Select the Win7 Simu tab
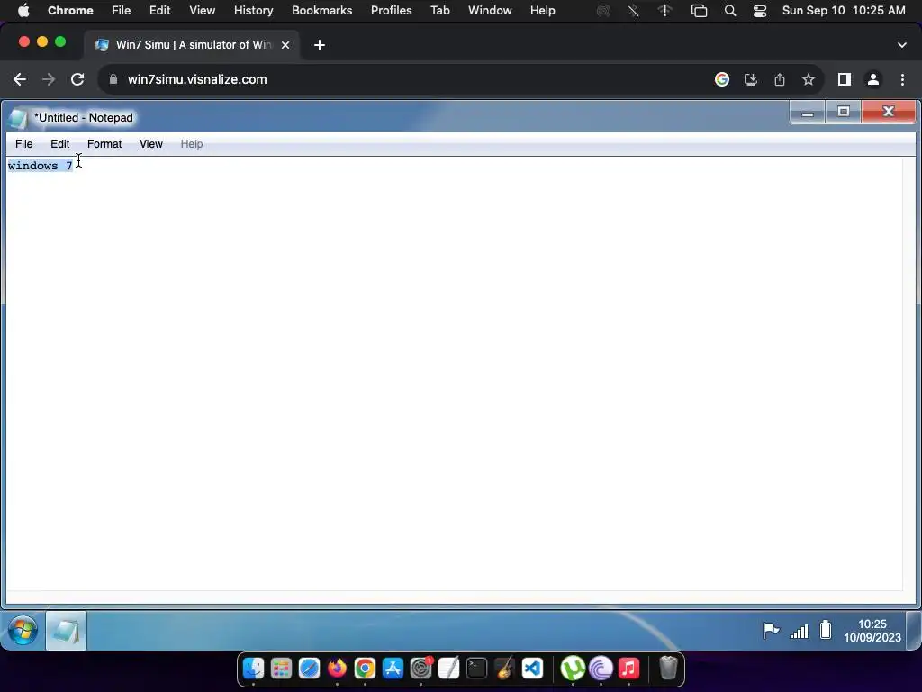The width and height of the screenshot is (922, 692). tap(192, 45)
